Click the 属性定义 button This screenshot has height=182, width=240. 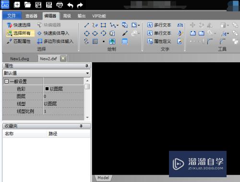click(159, 42)
